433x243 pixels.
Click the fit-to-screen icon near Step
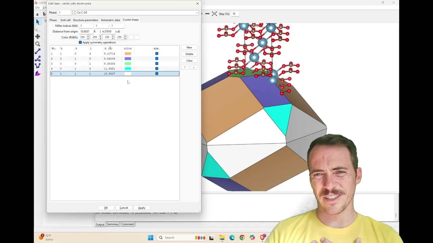[214, 14]
